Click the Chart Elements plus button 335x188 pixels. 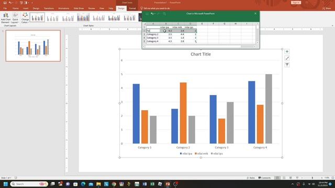tap(287, 52)
